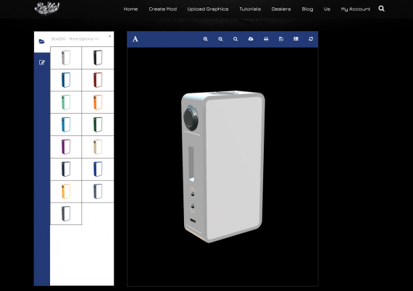Open the My Account link

[356, 9]
